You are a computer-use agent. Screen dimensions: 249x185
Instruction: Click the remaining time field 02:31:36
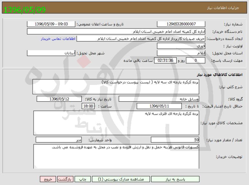click(x=166, y=60)
